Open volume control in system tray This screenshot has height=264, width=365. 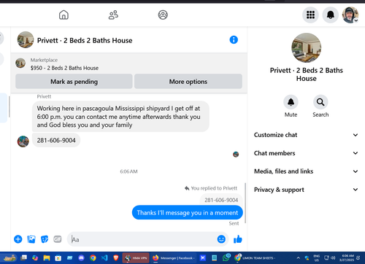(x=333, y=257)
